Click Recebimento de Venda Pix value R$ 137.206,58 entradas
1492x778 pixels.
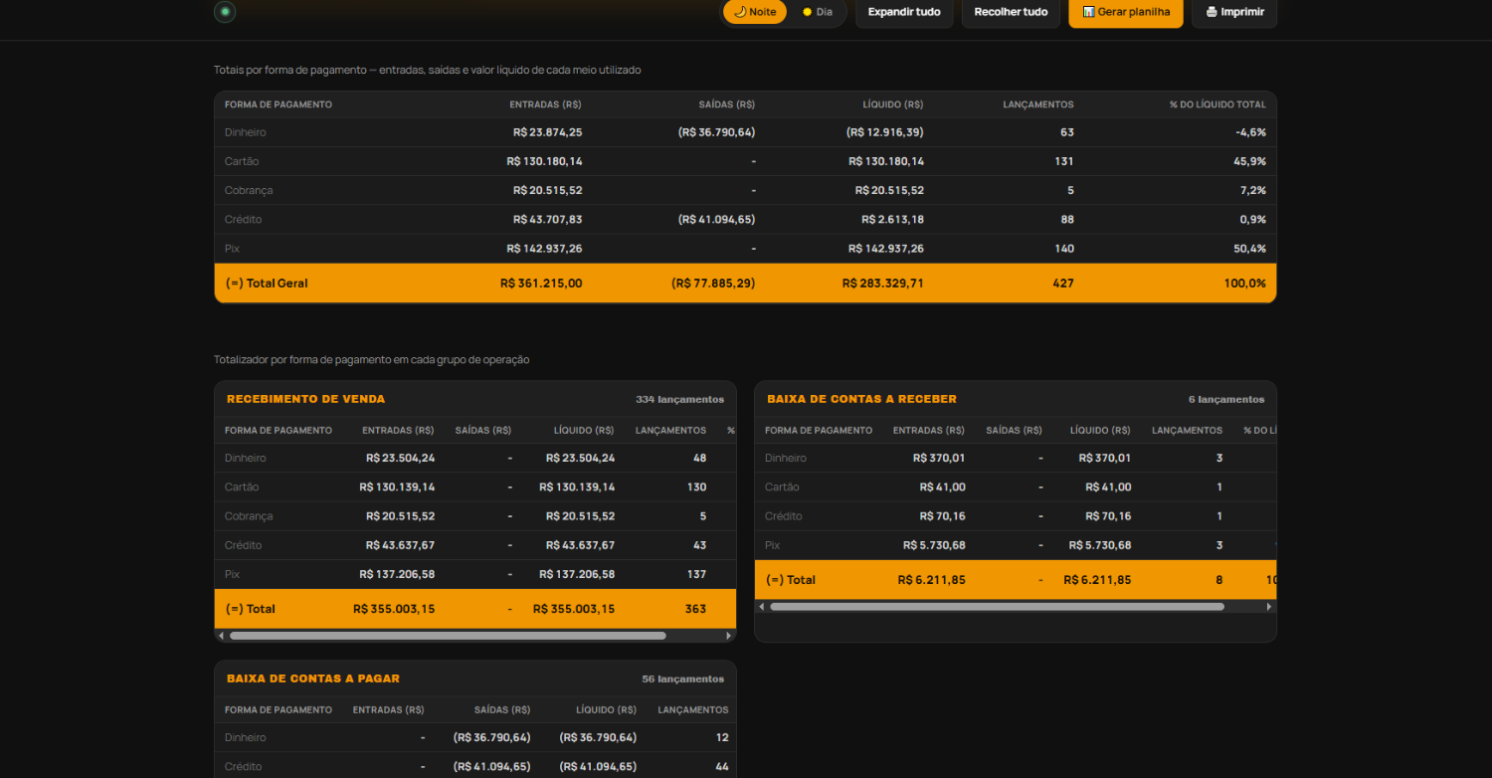click(x=397, y=574)
